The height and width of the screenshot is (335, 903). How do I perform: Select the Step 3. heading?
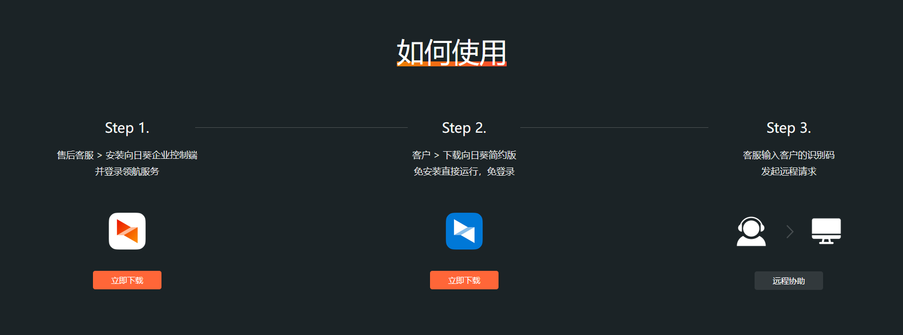789,128
